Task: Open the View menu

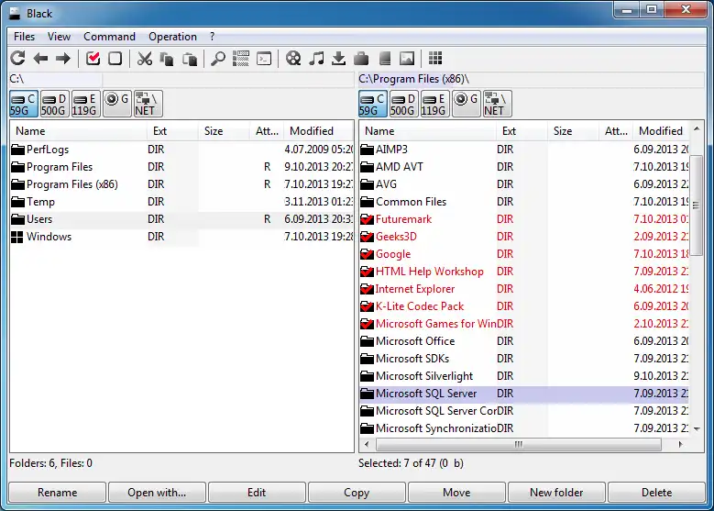Action: [x=60, y=37]
